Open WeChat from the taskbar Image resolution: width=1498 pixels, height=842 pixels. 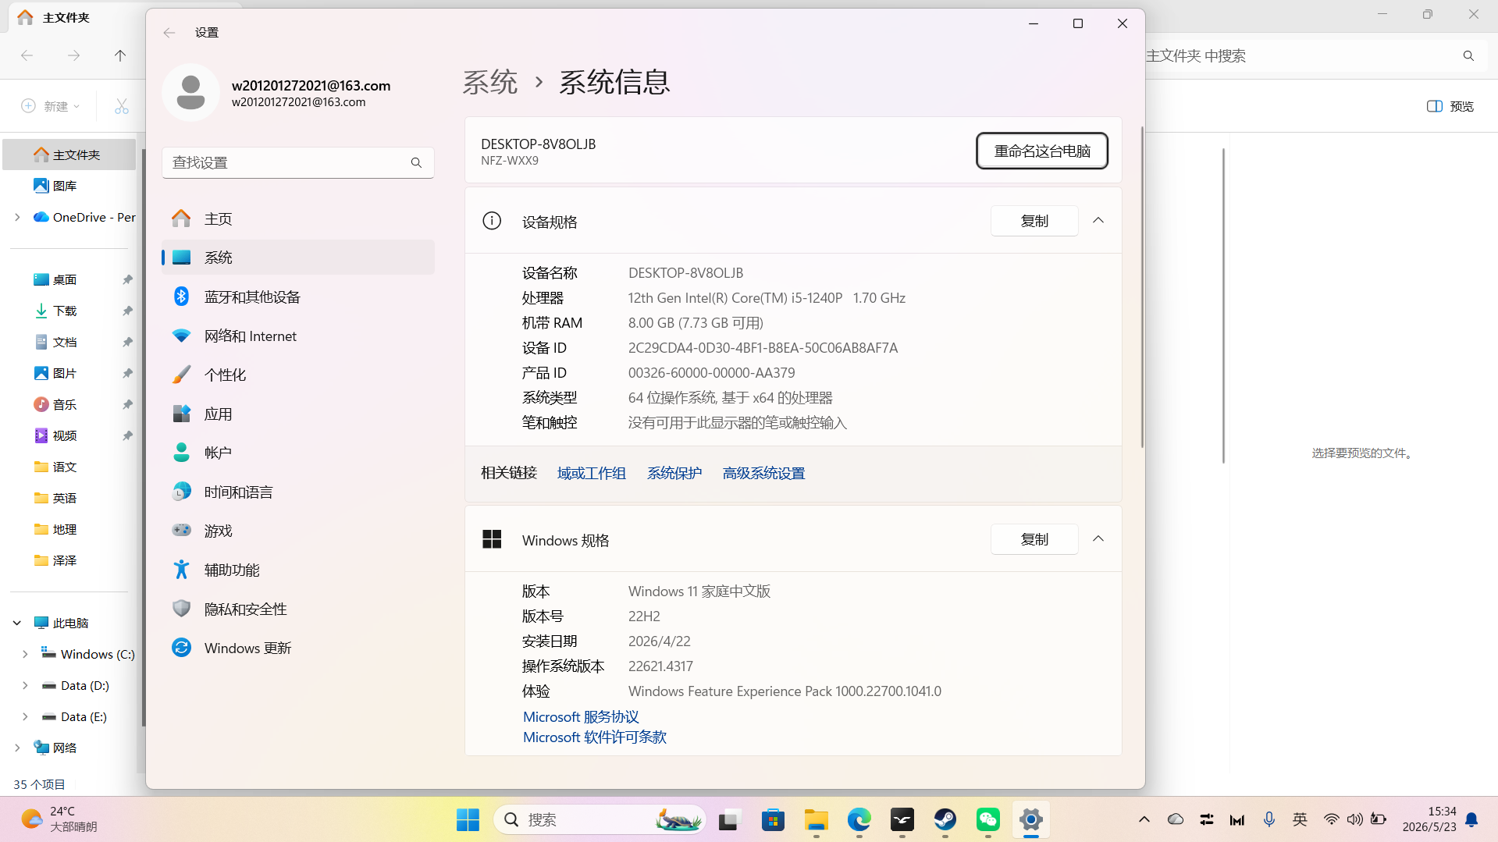(987, 819)
